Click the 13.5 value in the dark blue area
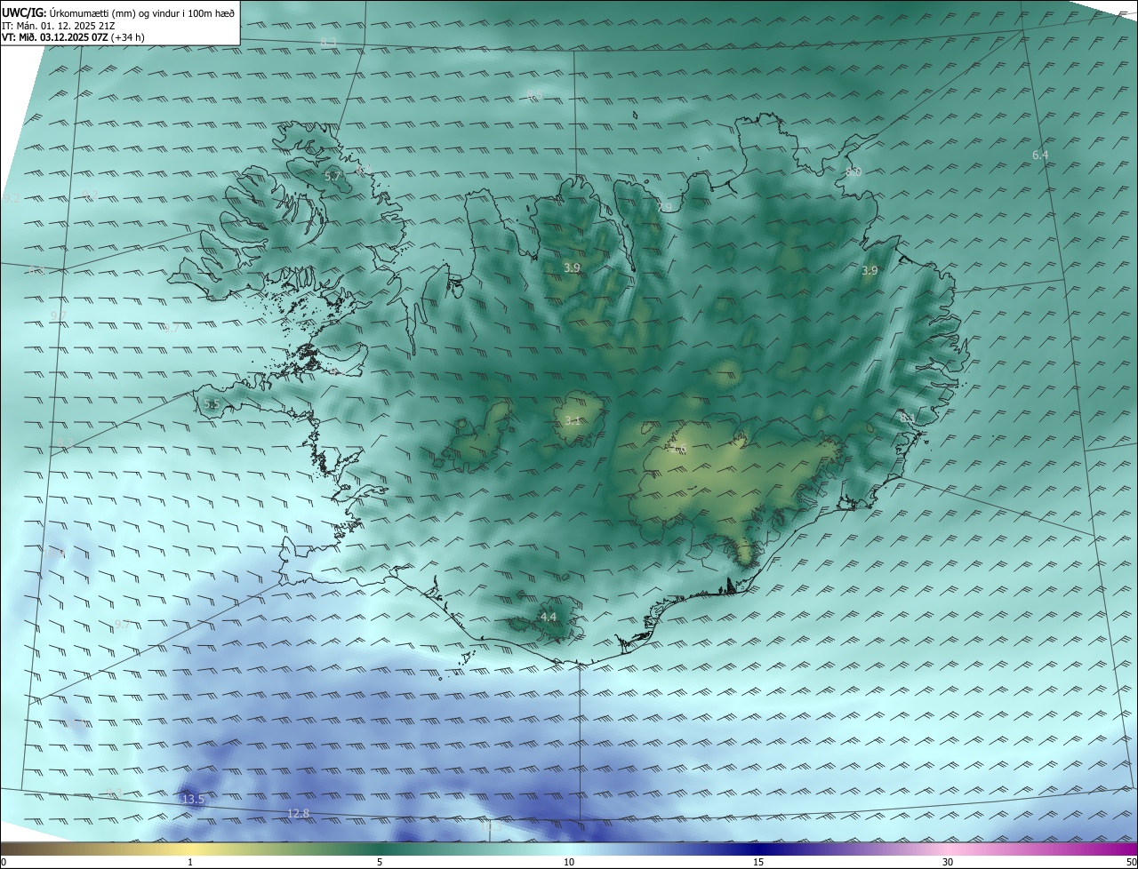Viewport: 1138px width, 869px height. point(193,800)
